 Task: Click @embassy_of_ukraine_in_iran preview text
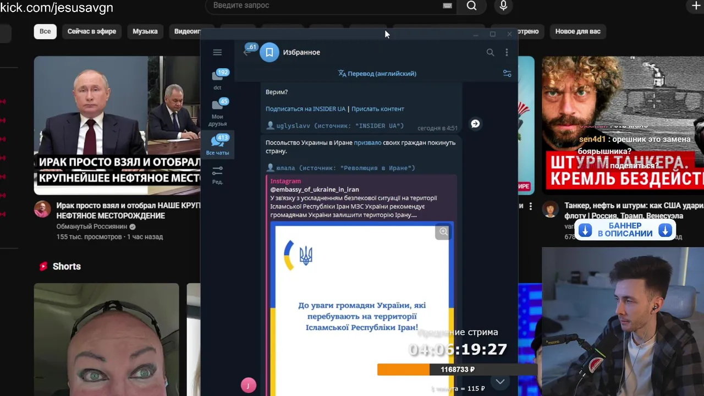click(x=315, y=189)
